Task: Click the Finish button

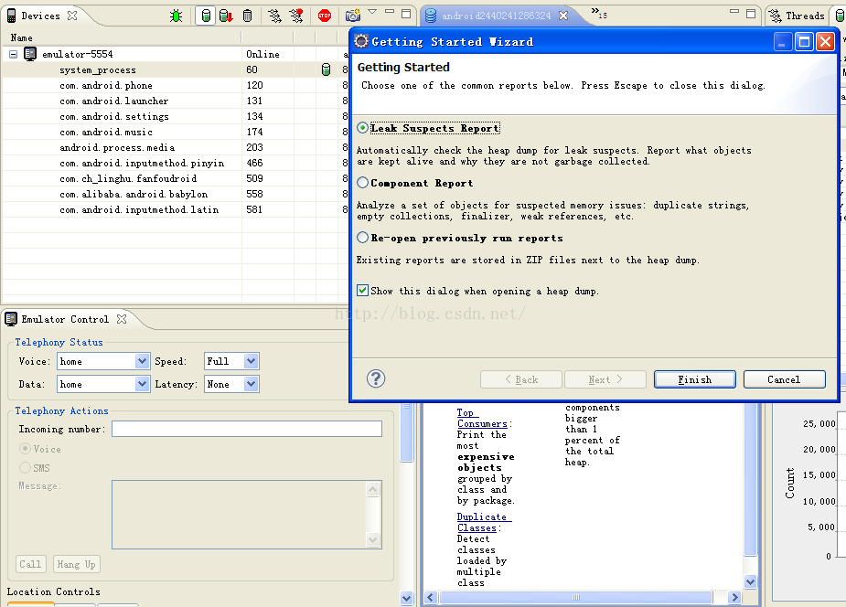Action: (x=694, y=379)
